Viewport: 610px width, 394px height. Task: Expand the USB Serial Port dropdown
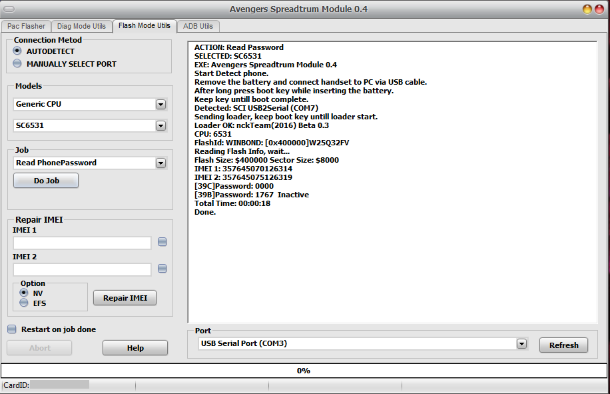[x=521, y=344]
